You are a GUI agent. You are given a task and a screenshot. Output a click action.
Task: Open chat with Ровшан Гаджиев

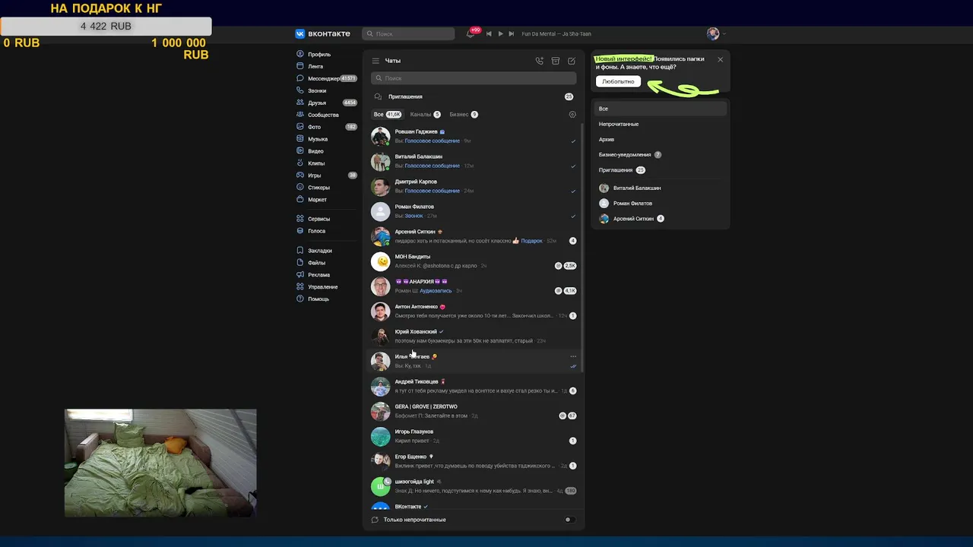[474, 136]
